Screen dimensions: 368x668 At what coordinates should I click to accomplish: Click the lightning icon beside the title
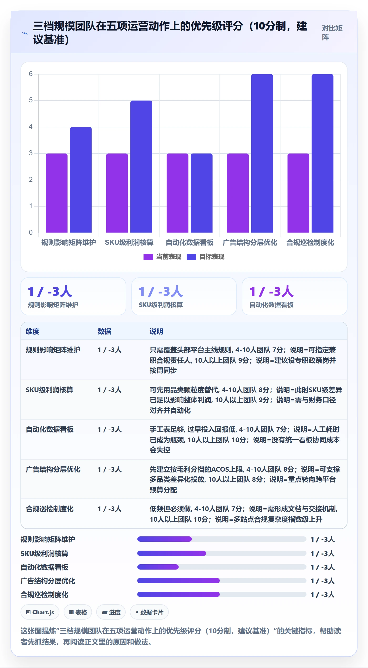[x=25, y=33]
